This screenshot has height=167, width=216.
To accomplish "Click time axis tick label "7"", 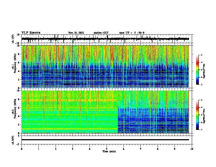I will [141, 149].
